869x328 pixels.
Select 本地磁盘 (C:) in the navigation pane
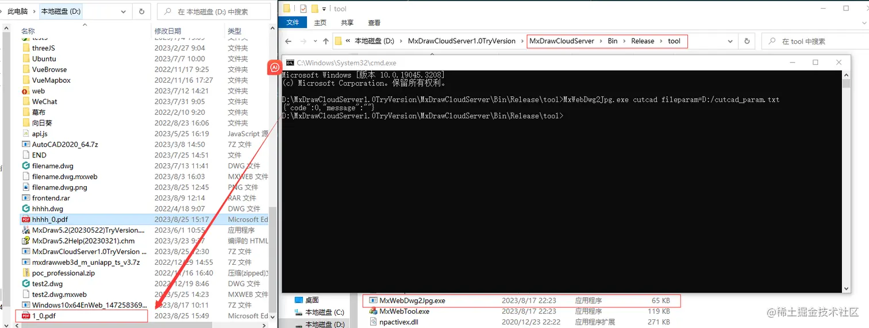[324, 312]
